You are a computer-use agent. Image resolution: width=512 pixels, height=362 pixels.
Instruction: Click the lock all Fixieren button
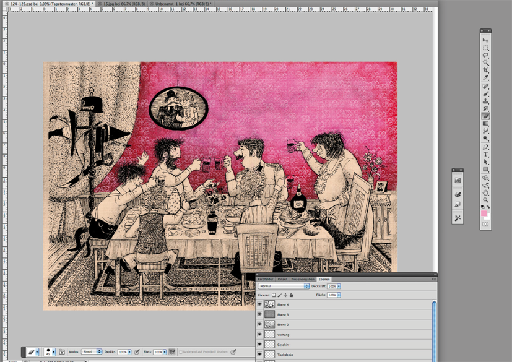(x=291, y=295)
